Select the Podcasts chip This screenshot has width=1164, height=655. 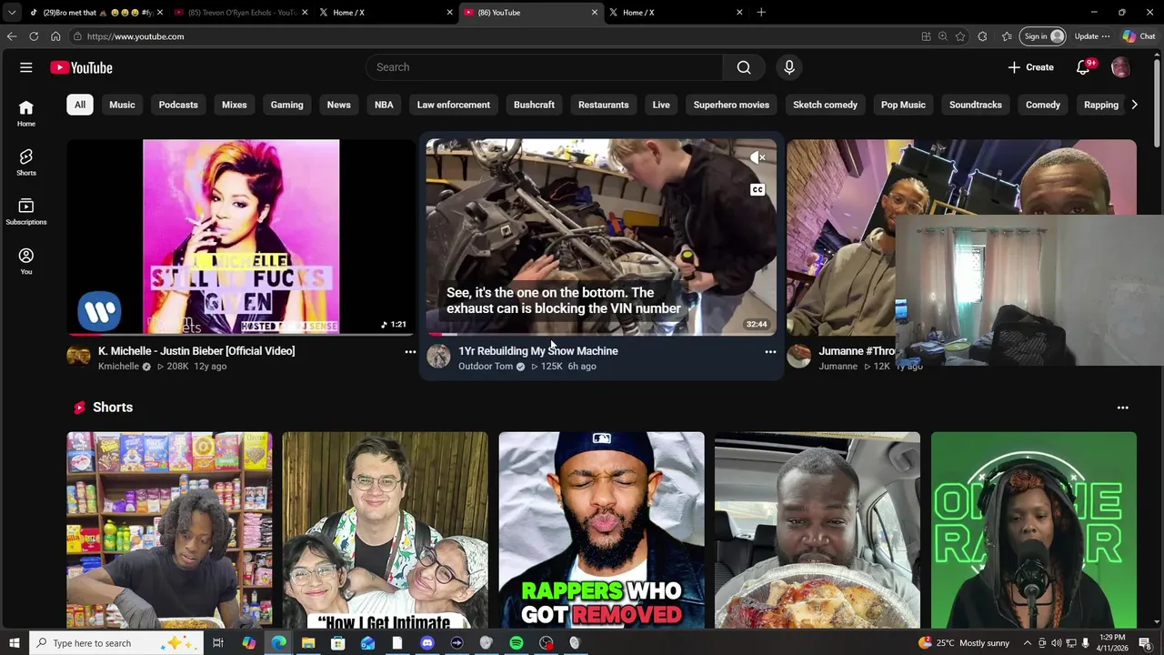pyautogui.click(x=178, y=105)
